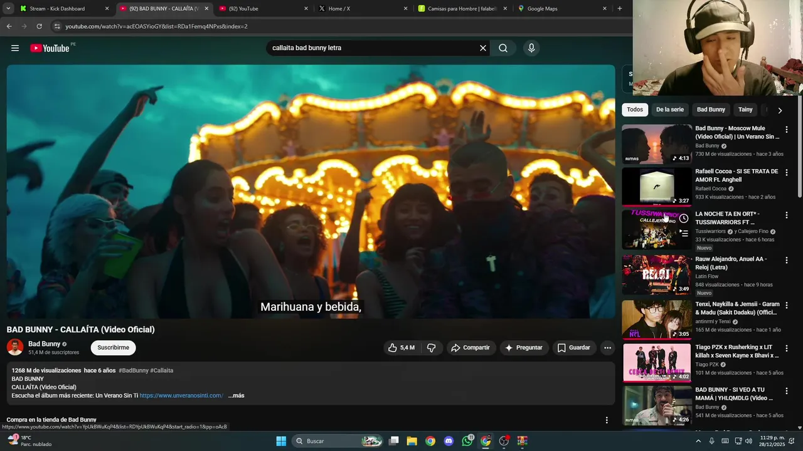The height and width of the screenshot is (451, 803).
Task: Go back with the browser back arrow
Action: pyautogui.click(x=9, y=26)
